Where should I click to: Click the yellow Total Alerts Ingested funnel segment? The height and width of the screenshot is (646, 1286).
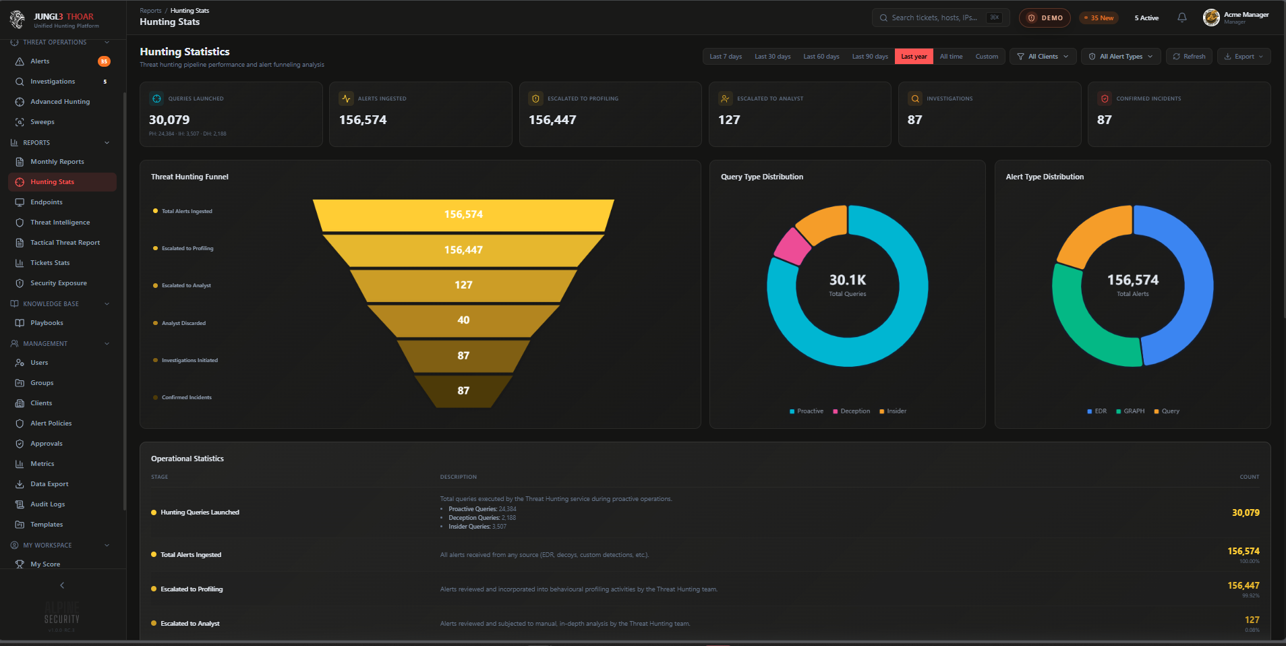463,215
